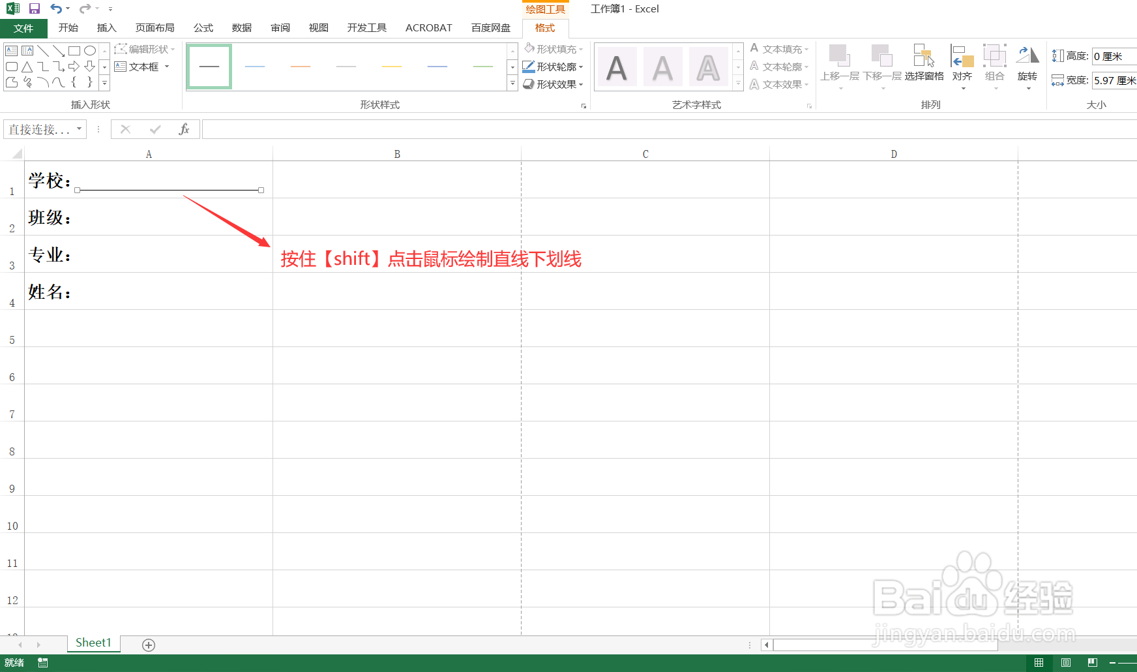This screenshot has width=1137, height=672.
Task: Pick the rectangle shape in the gallery
Action: pos(74,50)
